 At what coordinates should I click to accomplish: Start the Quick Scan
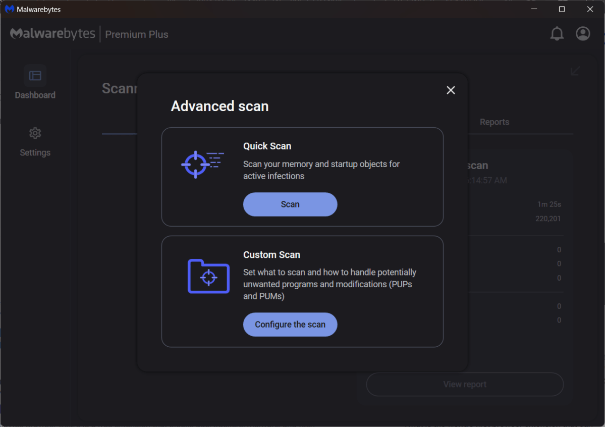(290, 204)
